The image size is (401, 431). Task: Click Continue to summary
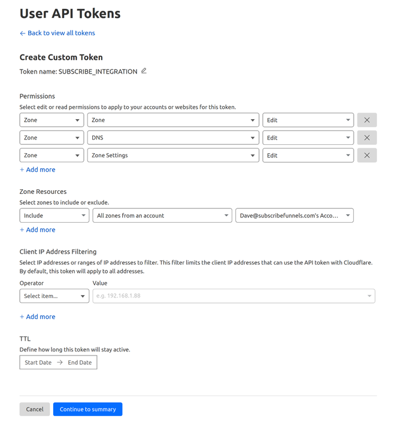pos(87,409)
